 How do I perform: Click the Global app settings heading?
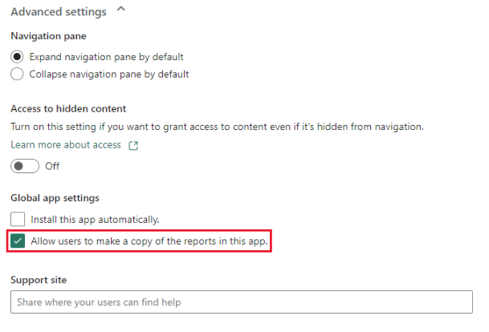(x=55, y=198)
